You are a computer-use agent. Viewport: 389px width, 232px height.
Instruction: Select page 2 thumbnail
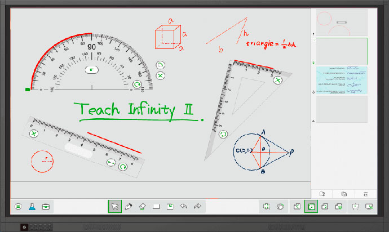(x=342, y=51)
